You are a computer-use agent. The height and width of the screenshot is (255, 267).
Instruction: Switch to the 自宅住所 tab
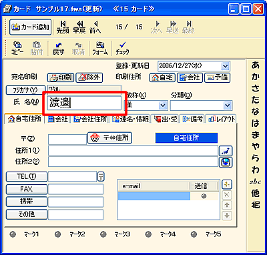[x=25, y=119]
